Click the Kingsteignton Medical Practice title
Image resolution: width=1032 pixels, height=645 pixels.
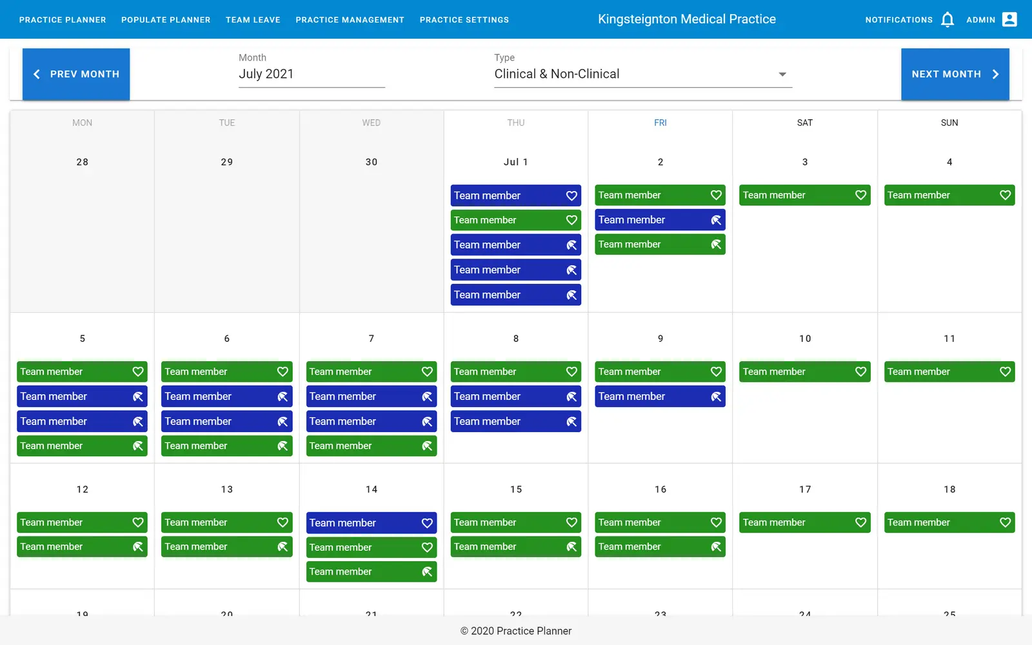(x=686, y=19)
